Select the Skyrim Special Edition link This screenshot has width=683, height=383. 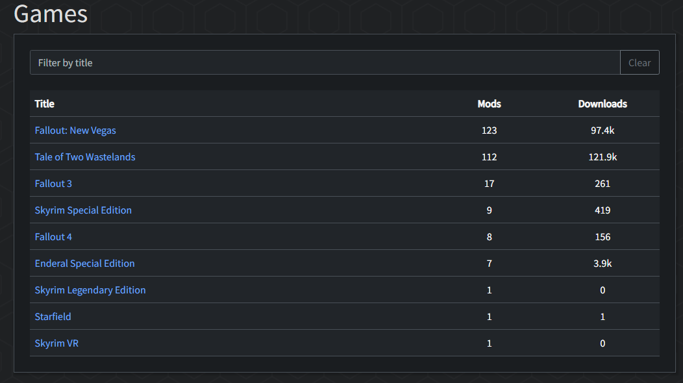83,210
